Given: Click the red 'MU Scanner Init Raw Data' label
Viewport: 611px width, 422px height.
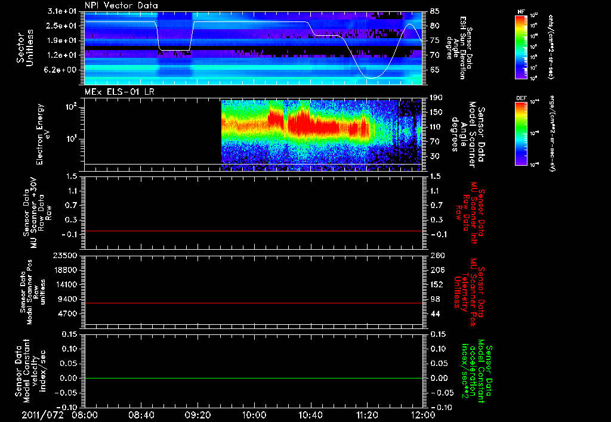Looking at the screenshot, I should tap(470, 213).
